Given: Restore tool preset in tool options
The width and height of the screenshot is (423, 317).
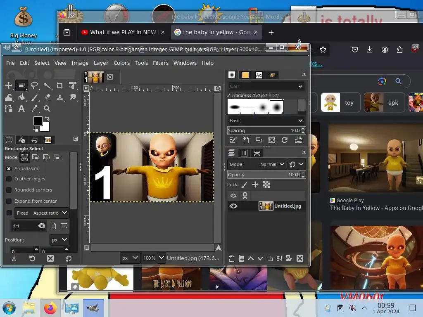Looking at the screenshot, I should (x=32, y=258).
